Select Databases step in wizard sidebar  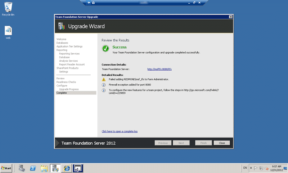(x=62, y=43)
